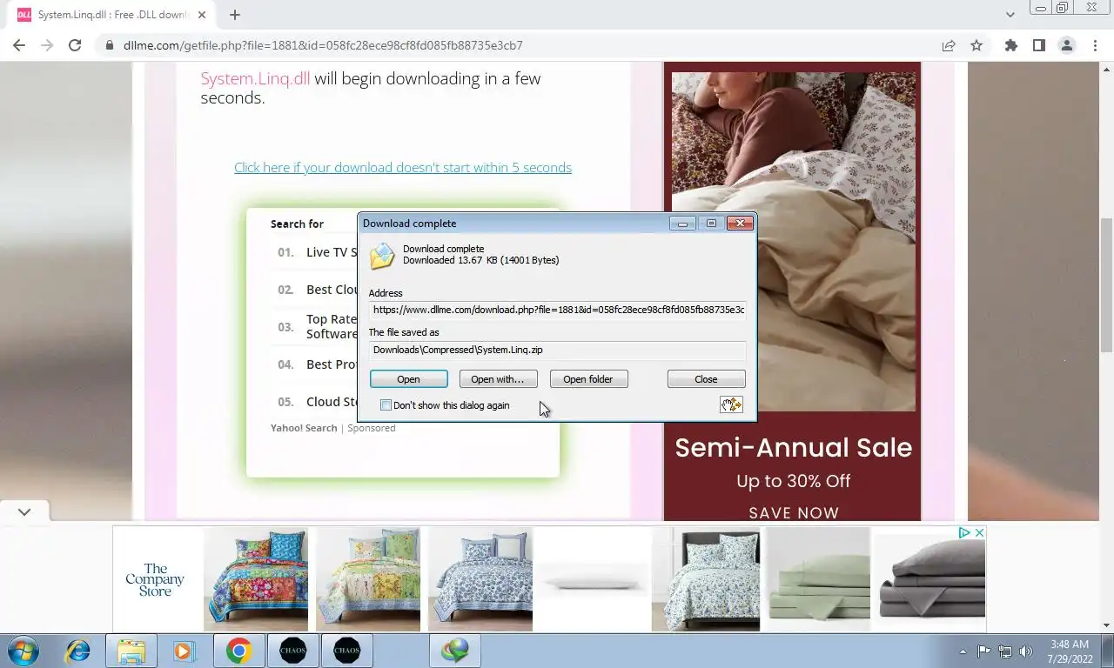Click the AdChoices triangle icon on banner
Image resolution: width=1114 pixels, height=668 pixels.
pos(964,532)
